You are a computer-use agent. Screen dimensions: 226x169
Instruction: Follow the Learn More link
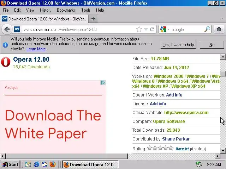pyautogui.click(x=36, y=49)
